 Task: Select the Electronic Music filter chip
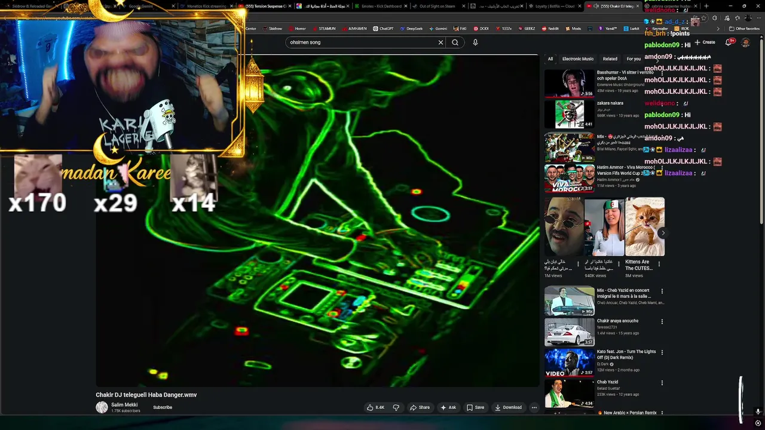[578, 59]
